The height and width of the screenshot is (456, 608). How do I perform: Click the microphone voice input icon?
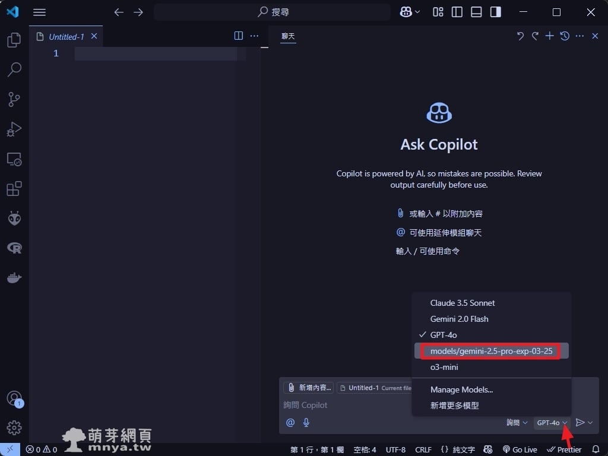pyautogui.click(x=306, y=422)
